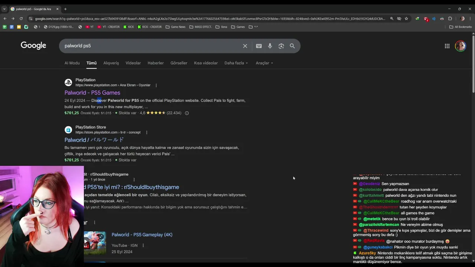
Task: Open the Google apps grid
Action: click(x=447, y=46)
